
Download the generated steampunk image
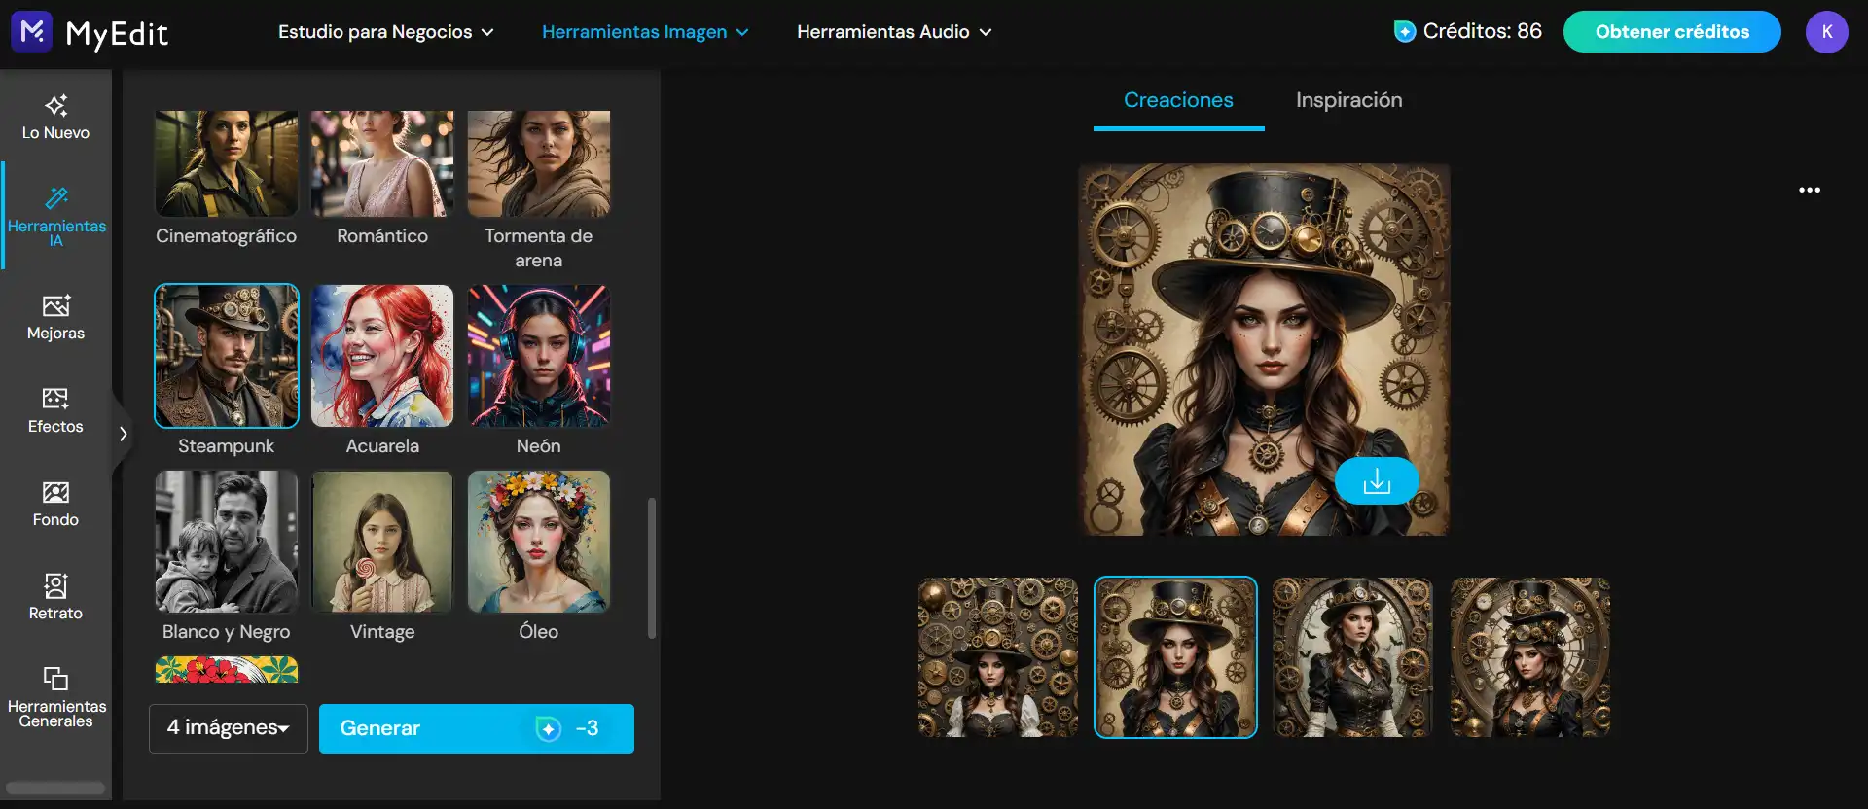point(1376,481)
